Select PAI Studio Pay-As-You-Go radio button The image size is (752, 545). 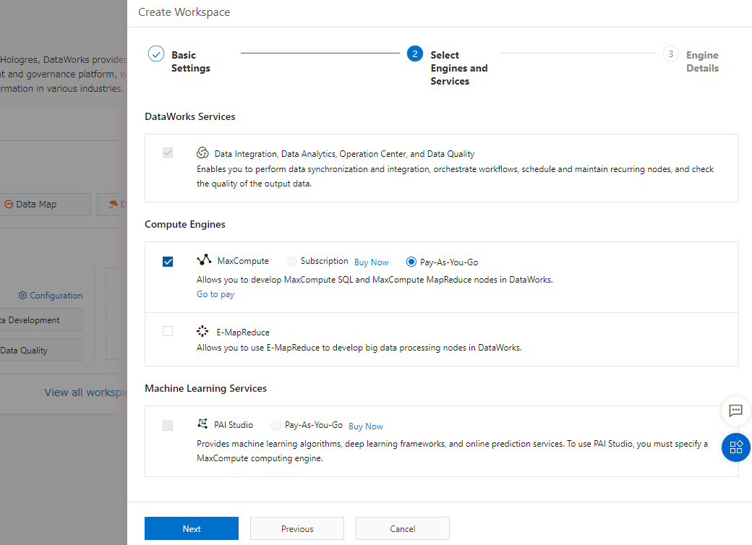[x=275, y=426]
